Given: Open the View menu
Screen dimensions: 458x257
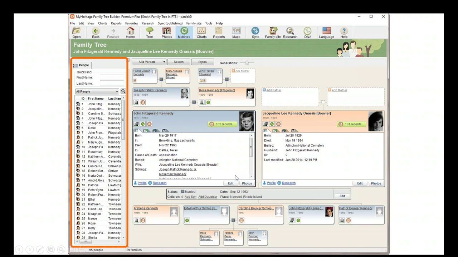Looking at the screenshot, I should click(91, 23).
